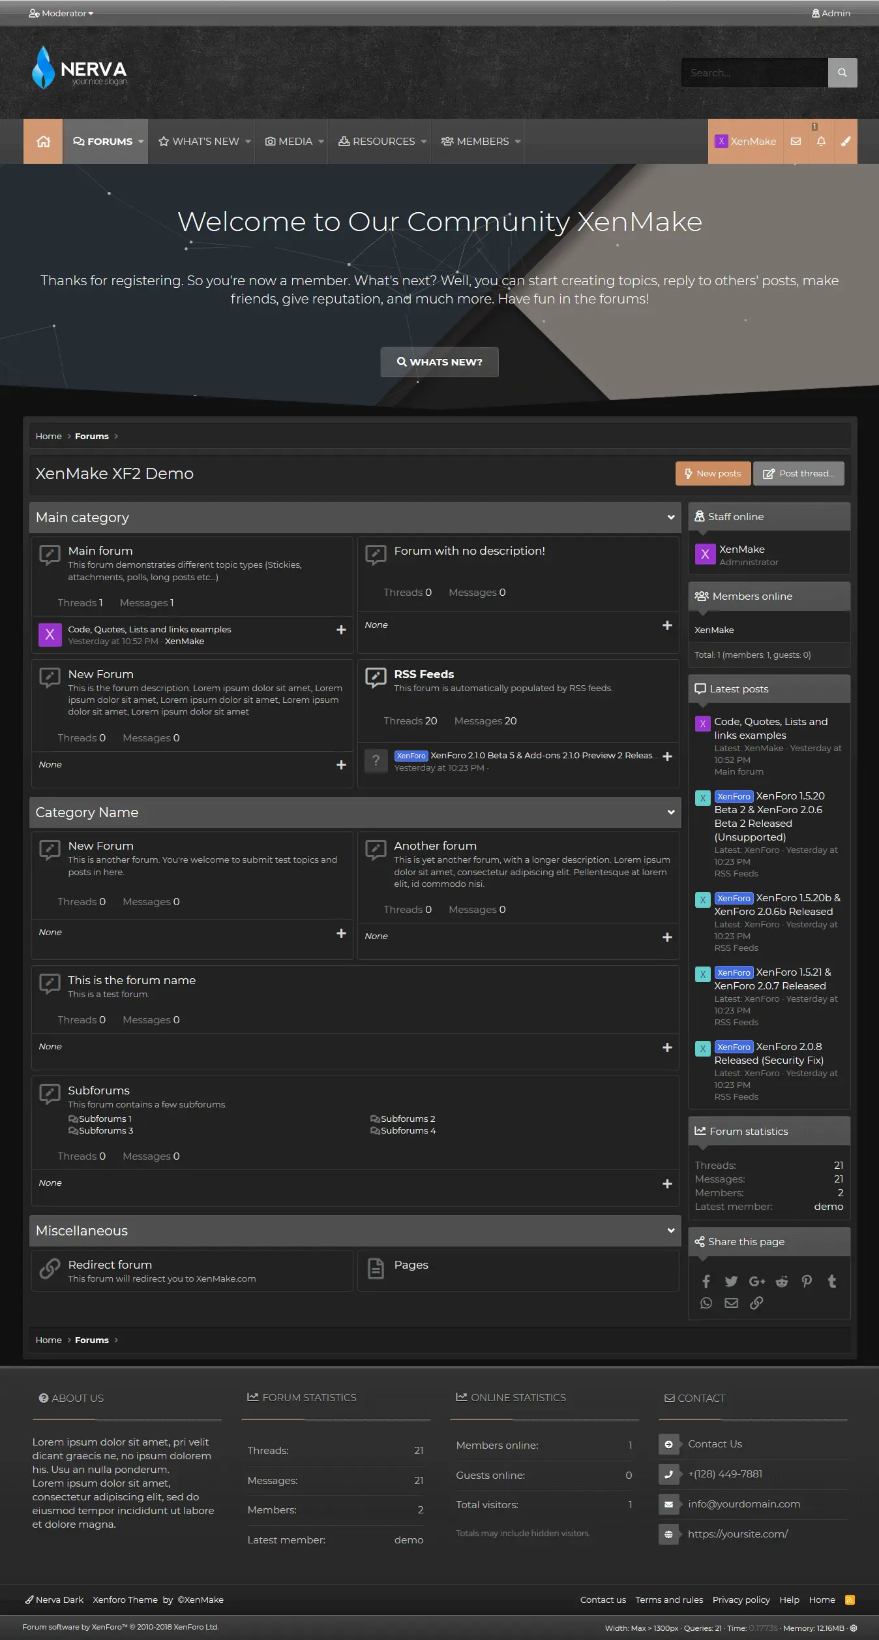The height and width of the screenshot is (1640, 879).
Task: Click the Redirect forum link icon
Action: pos(50,1269)
